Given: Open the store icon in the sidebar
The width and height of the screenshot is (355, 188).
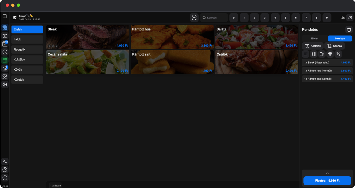Looking at the screenshot, I should pyautogui.click(x=5, y=28).
